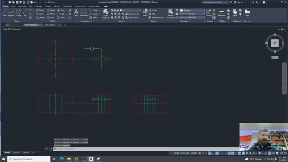Click the Linear dimension tool
288x162 pixels.
(x=94, y=10)
